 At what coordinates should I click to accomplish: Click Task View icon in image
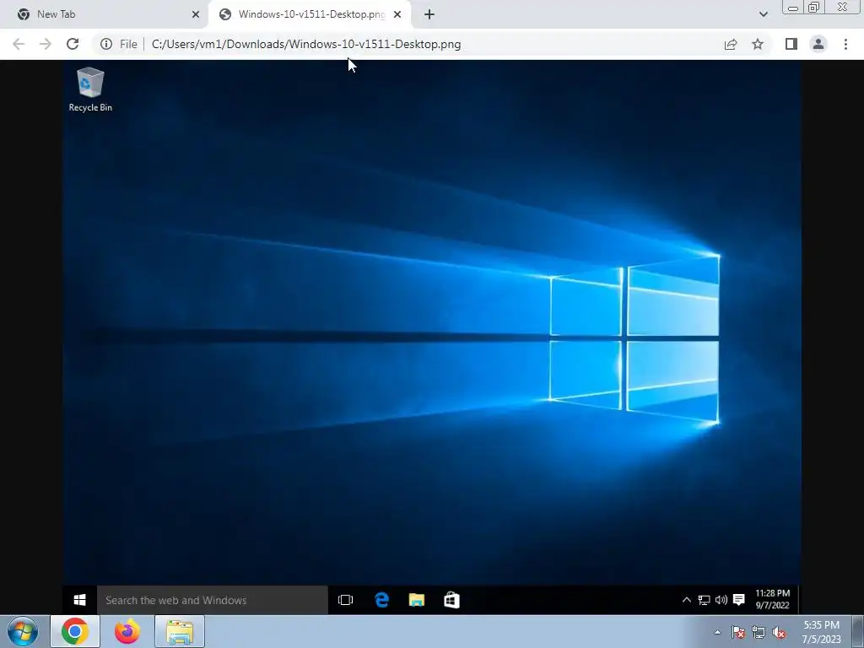(345, 600)
